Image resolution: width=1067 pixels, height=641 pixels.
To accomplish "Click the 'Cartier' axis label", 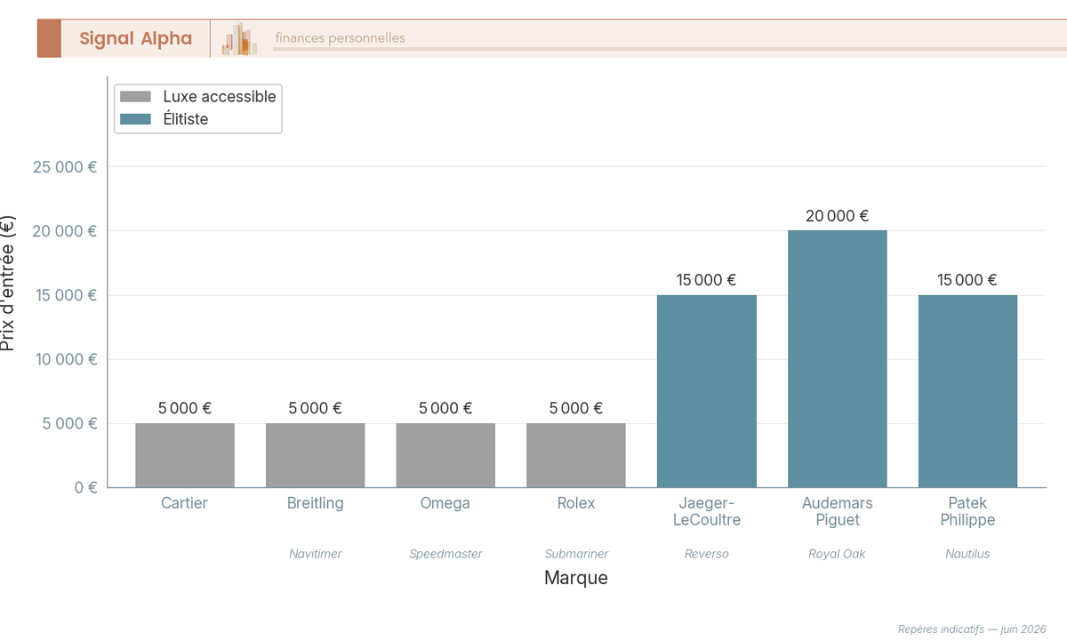I will 185,503.
